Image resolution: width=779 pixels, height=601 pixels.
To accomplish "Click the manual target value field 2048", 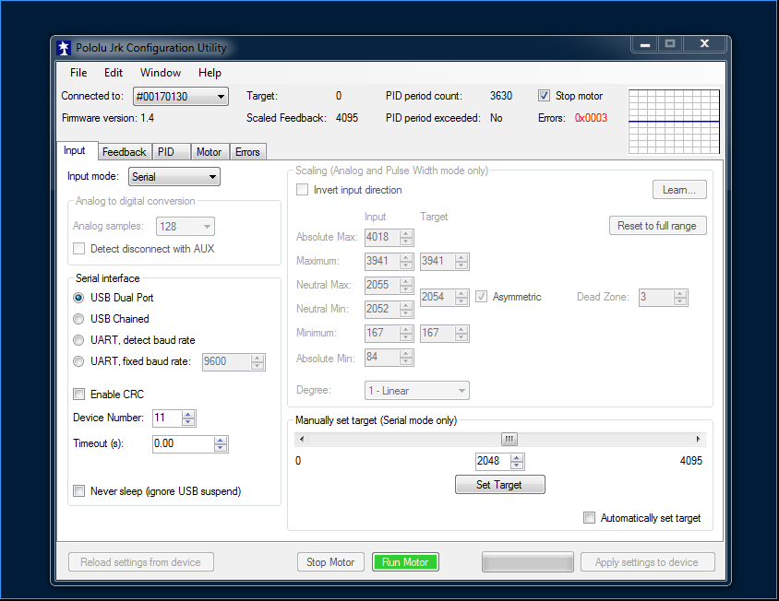I will click(493, 461).
